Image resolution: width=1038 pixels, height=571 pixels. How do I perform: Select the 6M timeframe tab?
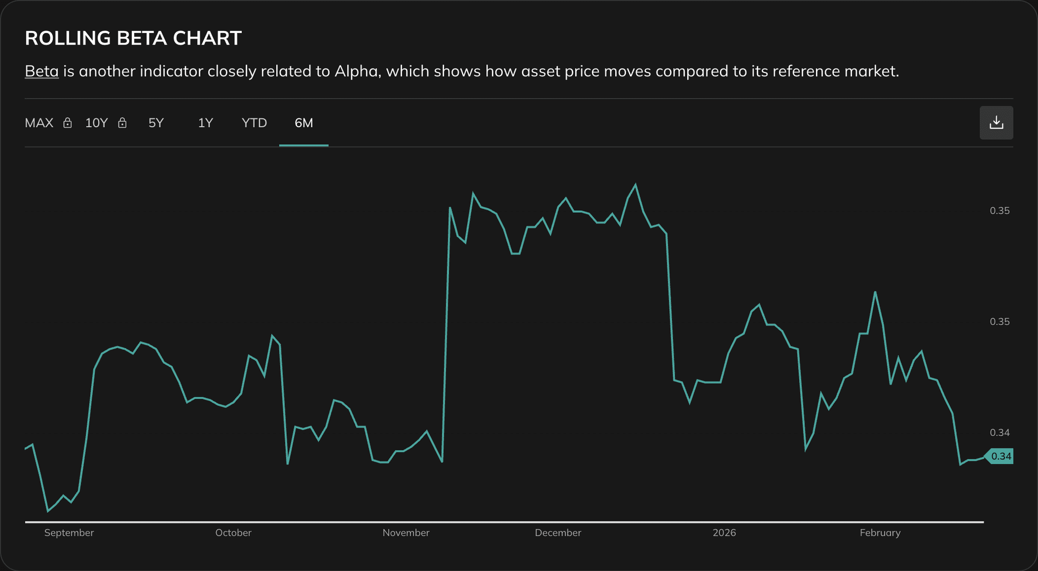pos(303,123)
